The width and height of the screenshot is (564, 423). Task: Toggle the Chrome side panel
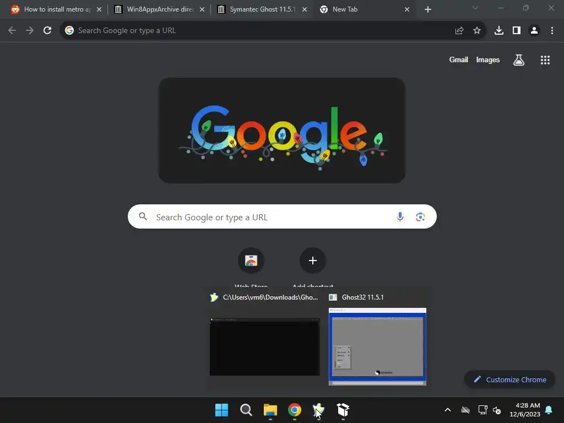(x=517, y=31)
